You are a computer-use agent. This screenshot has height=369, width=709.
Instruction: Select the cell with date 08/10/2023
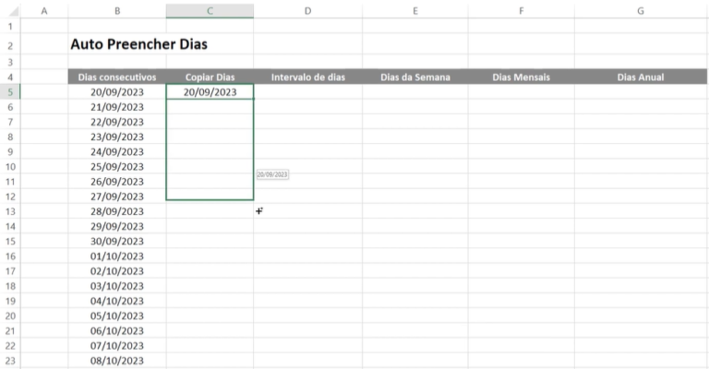(117, 361)
